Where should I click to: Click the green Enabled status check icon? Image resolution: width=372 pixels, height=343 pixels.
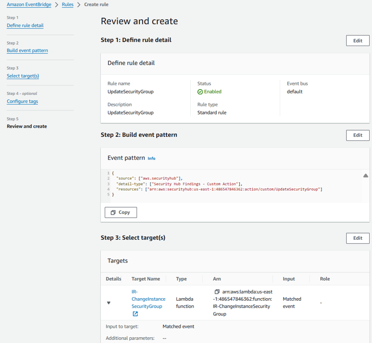pos(200,91)
